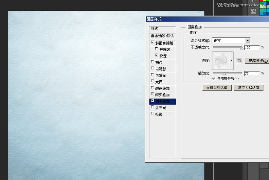The height and width of the screenshot is (180, 269).
Task: Enable the 颜色叠加 checkbox
Action: (152, 87)
